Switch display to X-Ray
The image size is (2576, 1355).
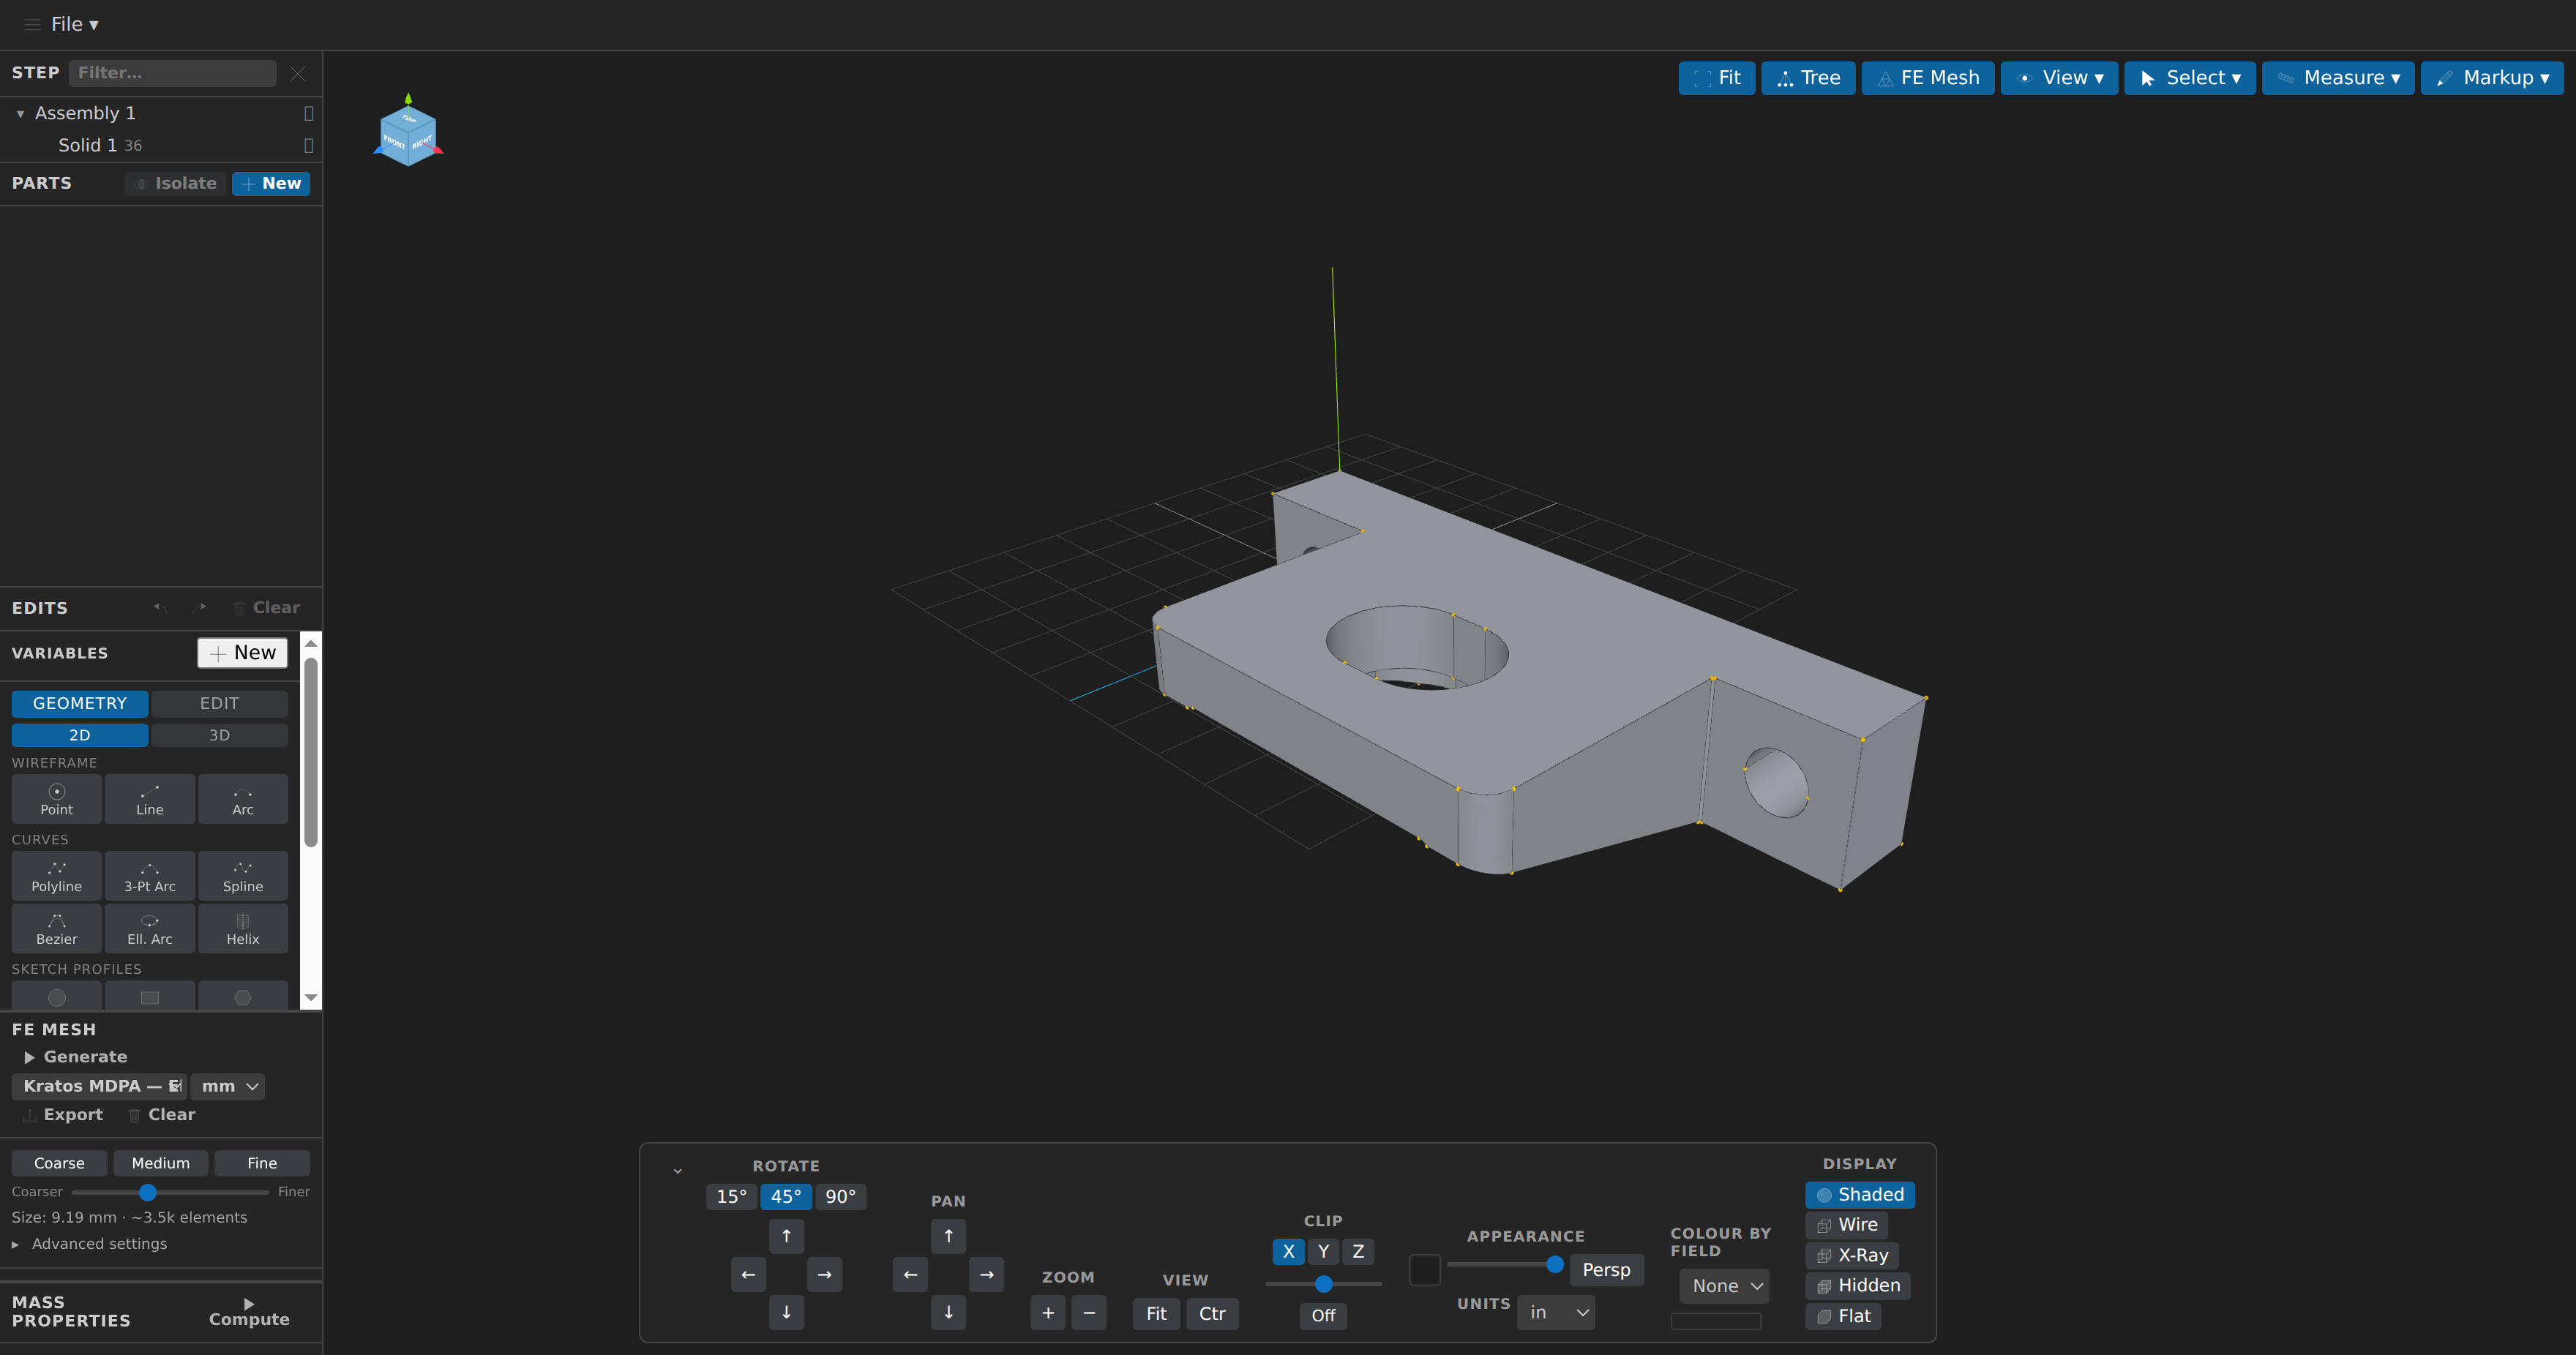[1852, 1255]
